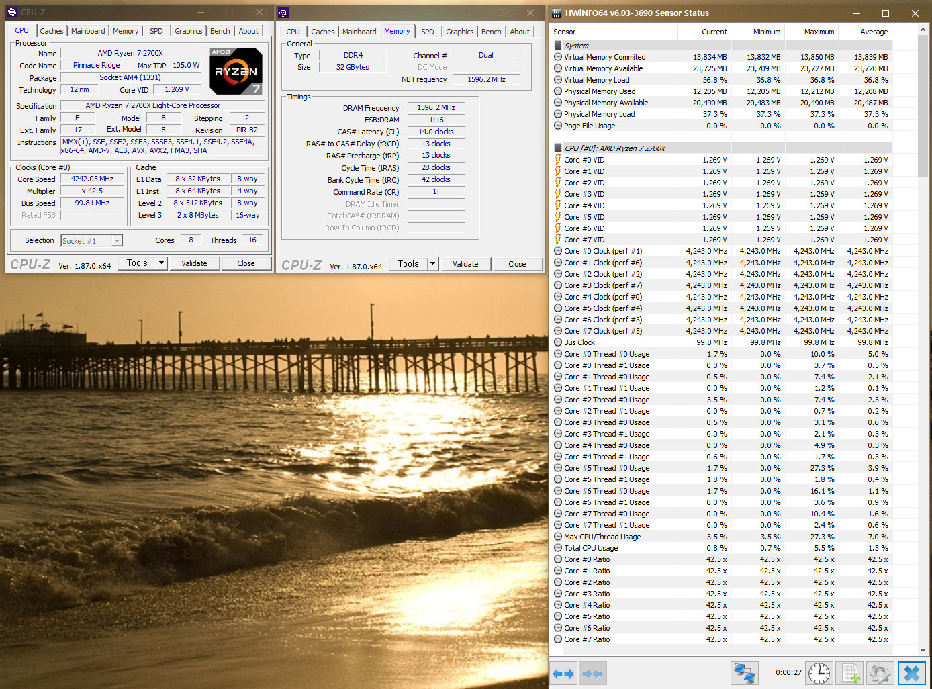Click the Level 3 cache value 2 x 8 MBytes
This screenshot has height=689, width=932.
click(x=198, y=215)
